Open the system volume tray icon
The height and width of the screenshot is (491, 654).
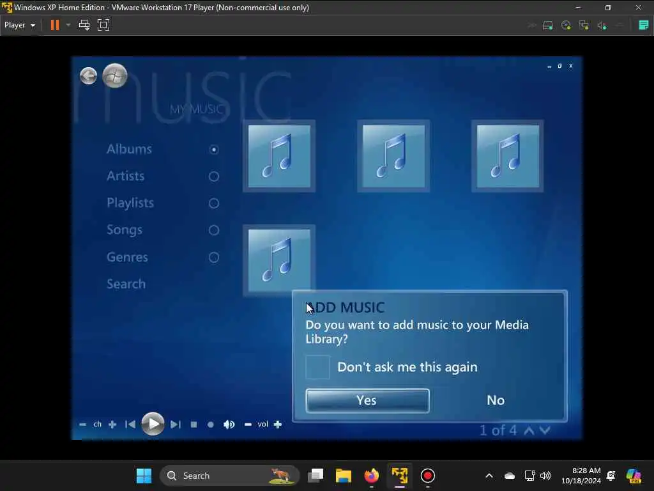click(545, 476)
